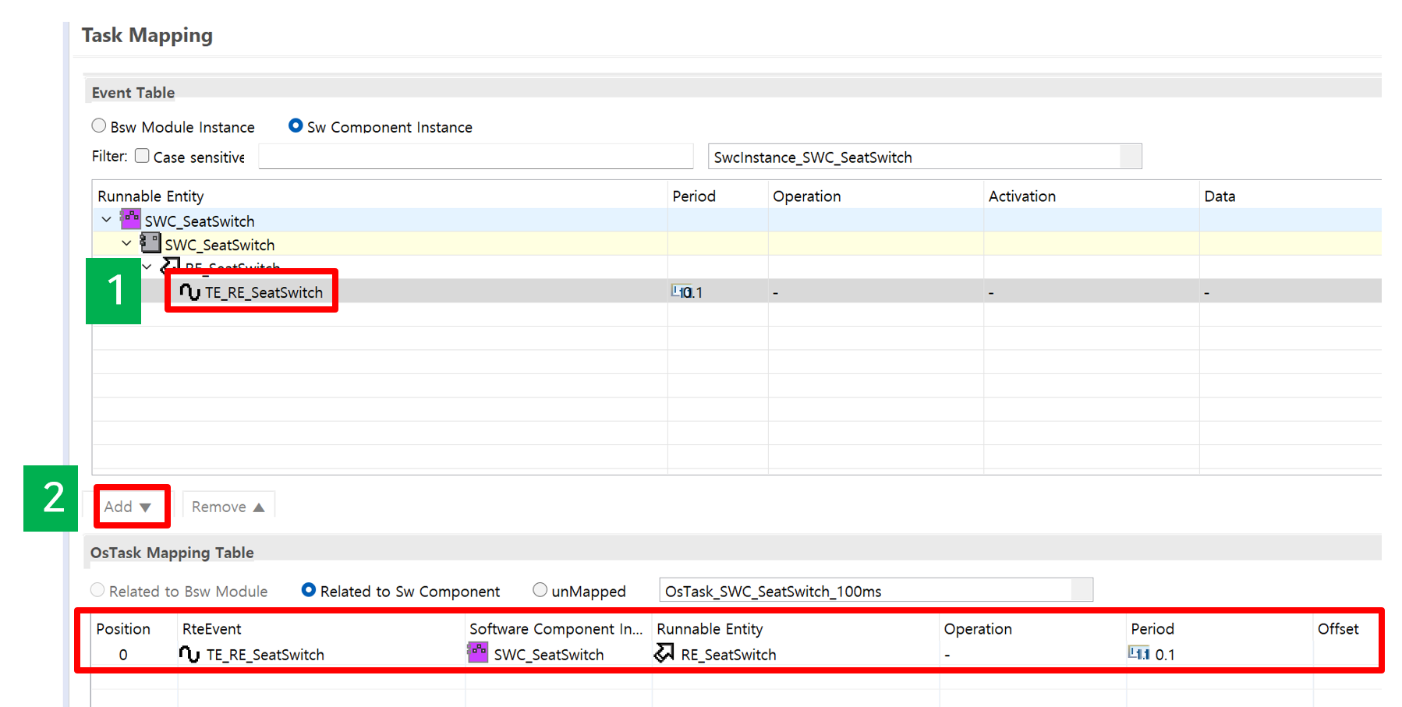This screenshot has height=707, width=1402.
Task: Click the RE_SeatSwitch runnable entity icon in the mapping table
Action: click(664, 652)
